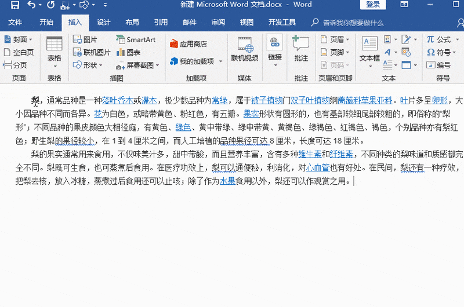This screenshot has width=464, height=307.
Task: Follow the 维生素 hyperlink
Action: [x=310, y=154]
